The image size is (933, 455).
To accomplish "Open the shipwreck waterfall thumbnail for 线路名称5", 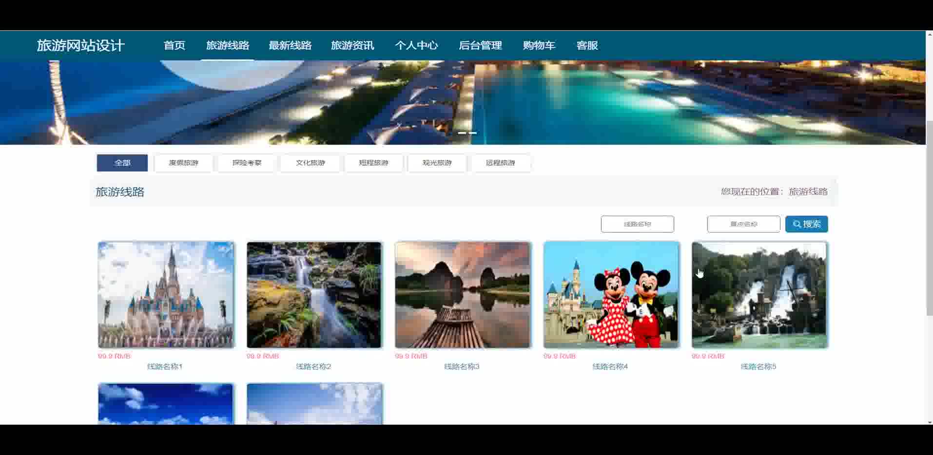I will point(759,295).
